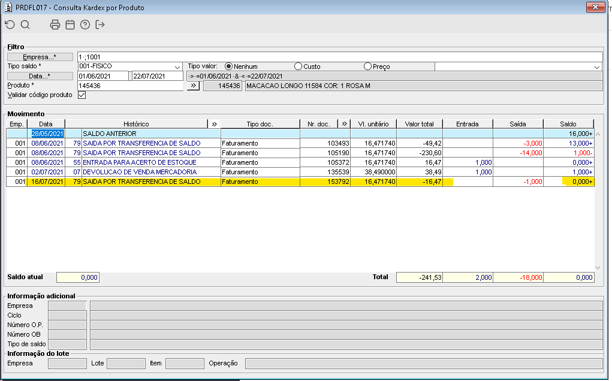The image size is (612, 381).
Task: Click the product lookup double-arrow button
Action: click(193, 86)
